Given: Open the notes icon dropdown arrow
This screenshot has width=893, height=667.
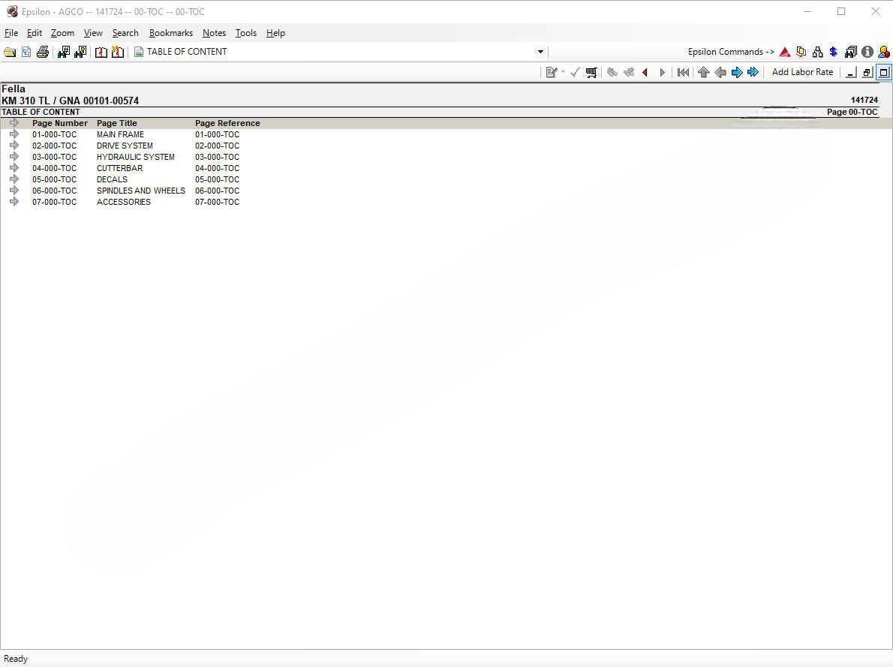Looking at the screenshot, I should coord(563,72).
